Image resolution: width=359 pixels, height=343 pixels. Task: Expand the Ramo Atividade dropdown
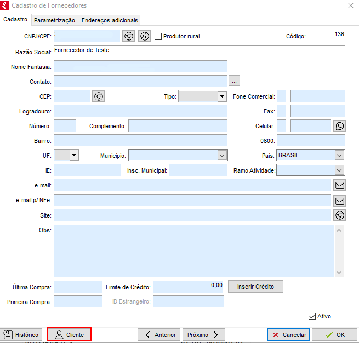click(x=339, y=170)
